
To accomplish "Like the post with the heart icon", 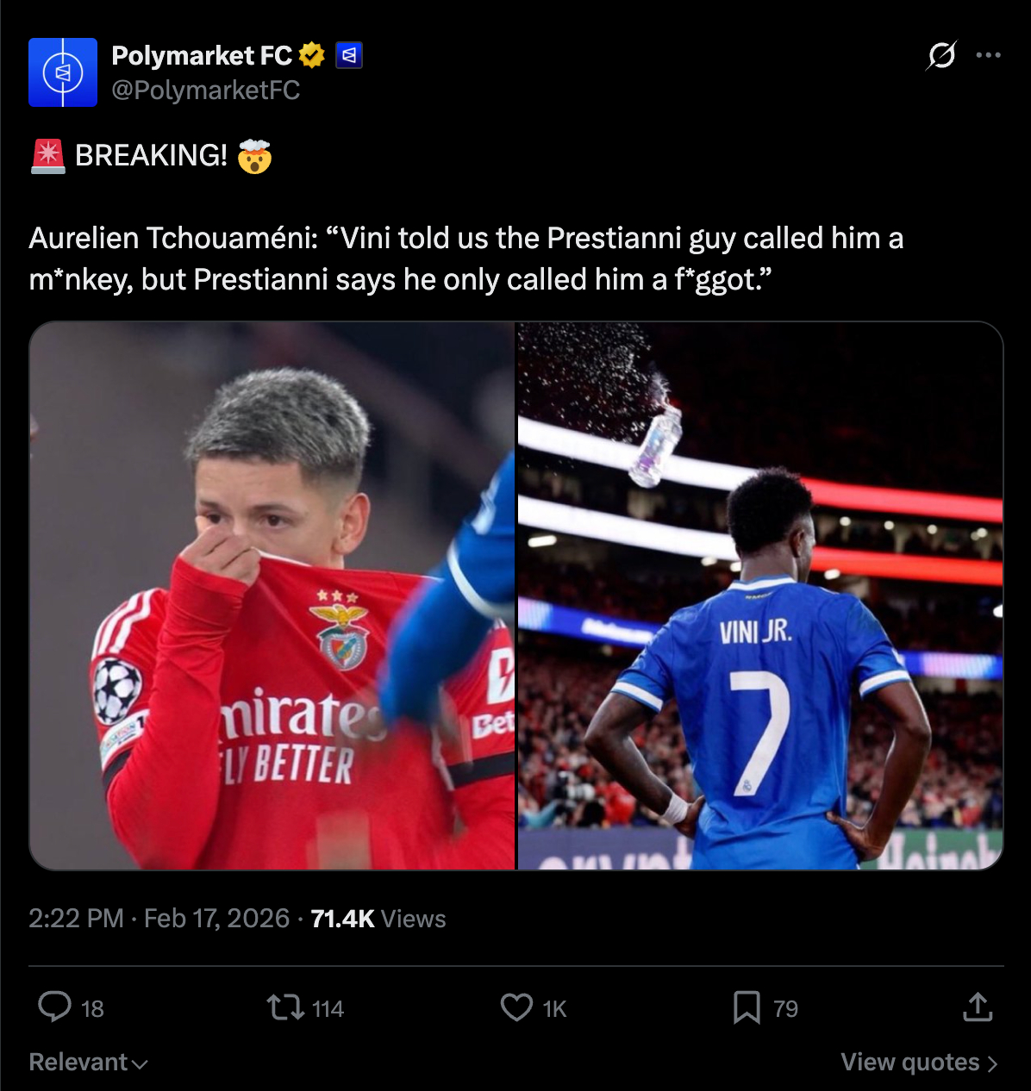I will click(x=516, y=1007).
